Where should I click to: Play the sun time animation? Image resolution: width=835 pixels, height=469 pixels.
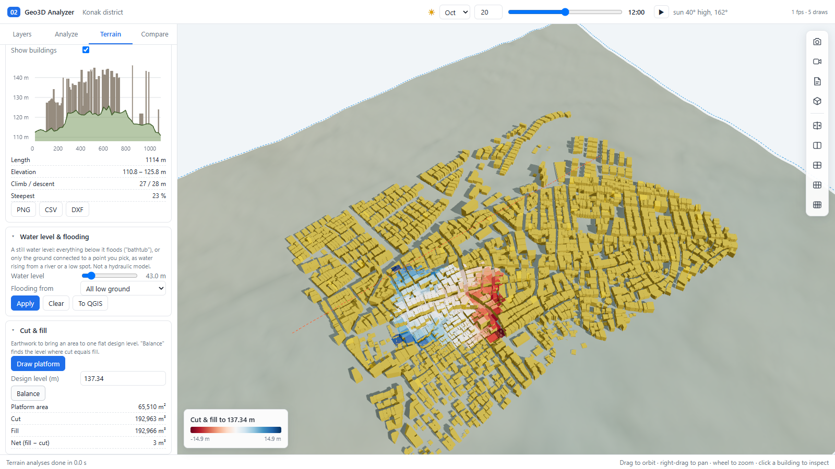point(661,12)
